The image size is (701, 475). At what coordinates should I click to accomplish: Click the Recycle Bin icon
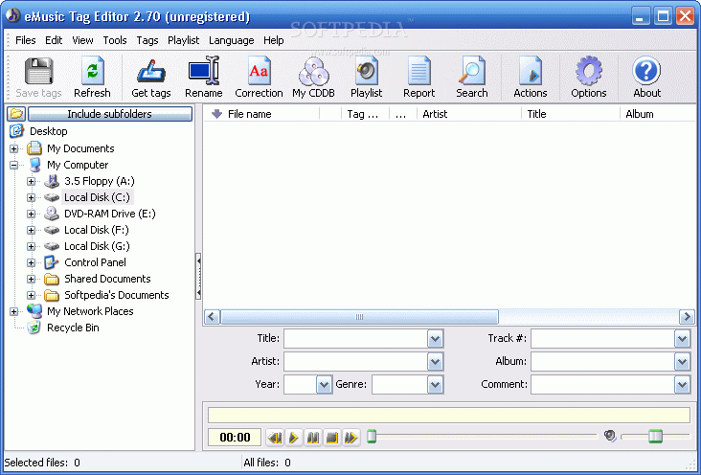click(x=34, y=328)
